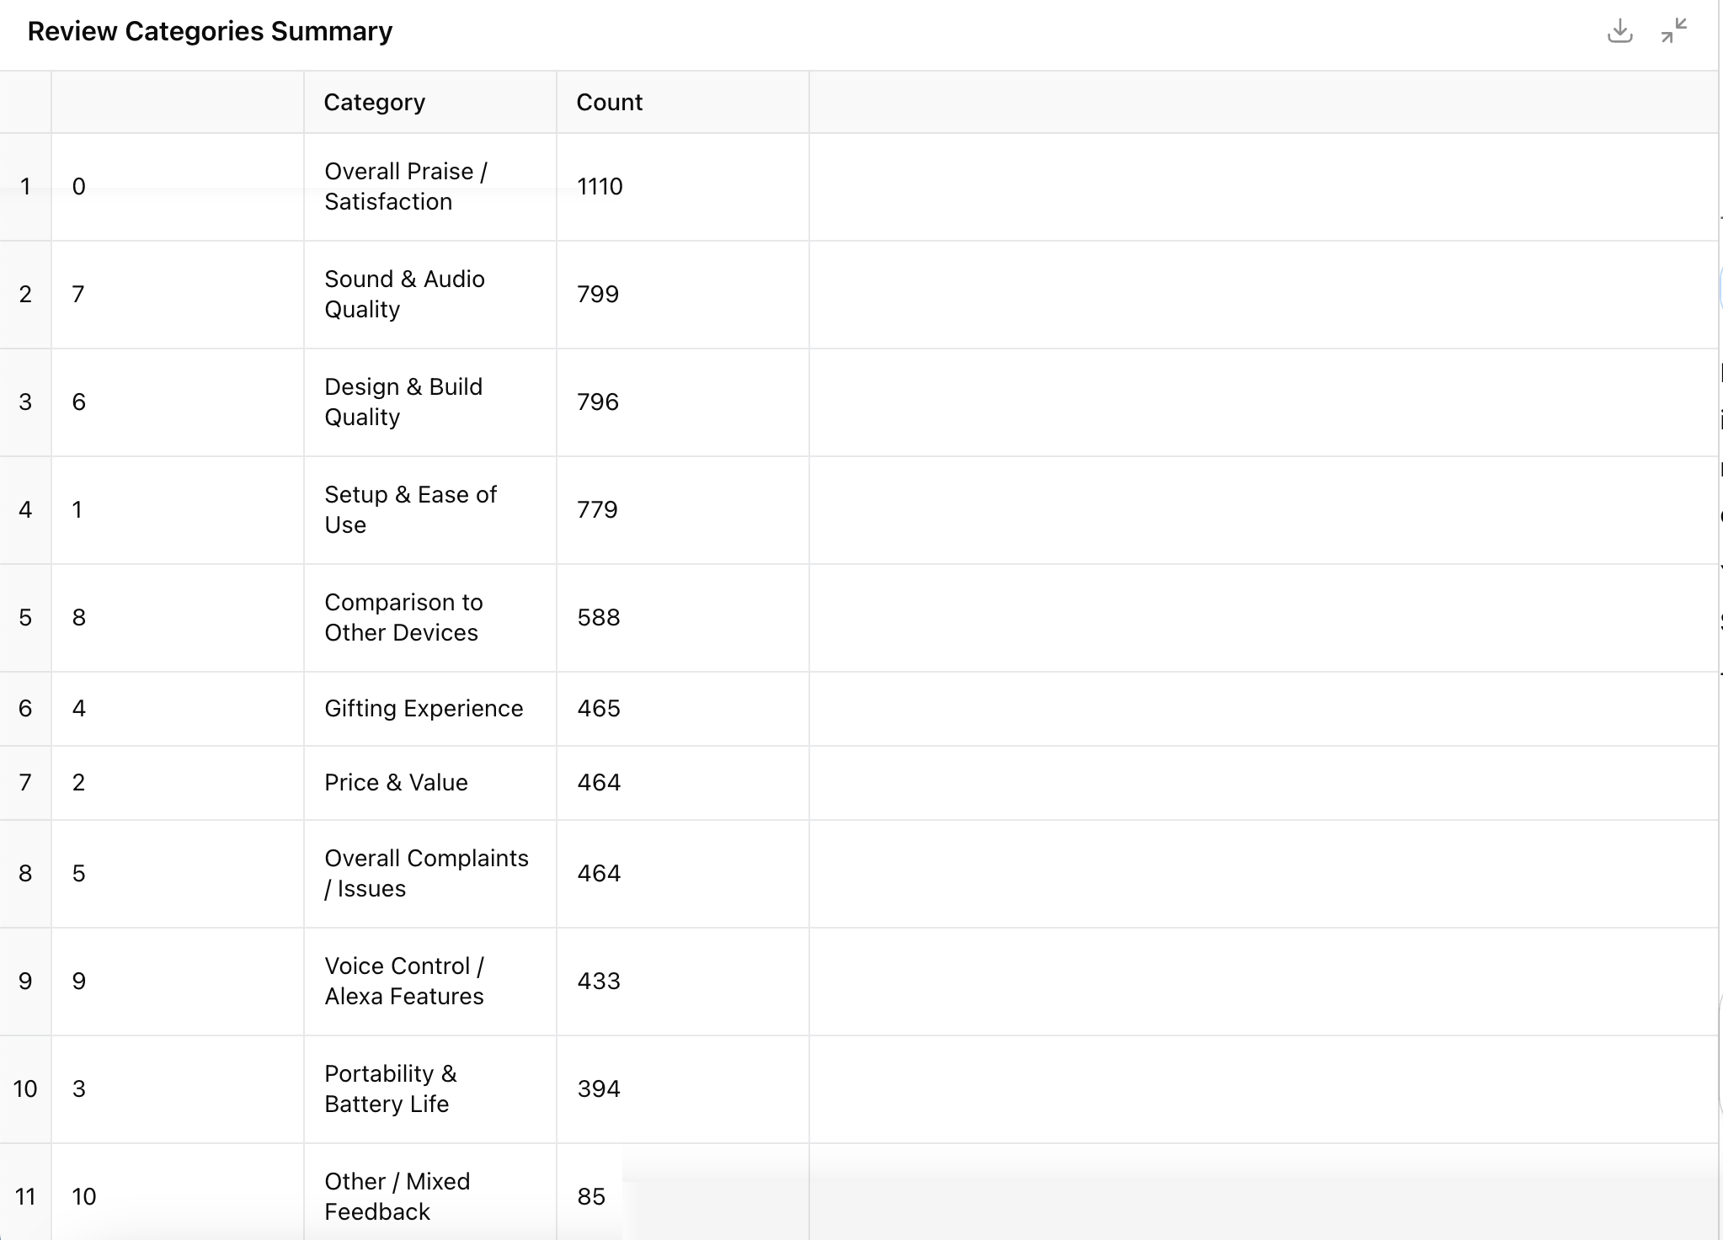Click the count value 799
Image resolution: width=1723 pixels, height=1240 pixels.
pyautogui.click(x=598, y=294)
